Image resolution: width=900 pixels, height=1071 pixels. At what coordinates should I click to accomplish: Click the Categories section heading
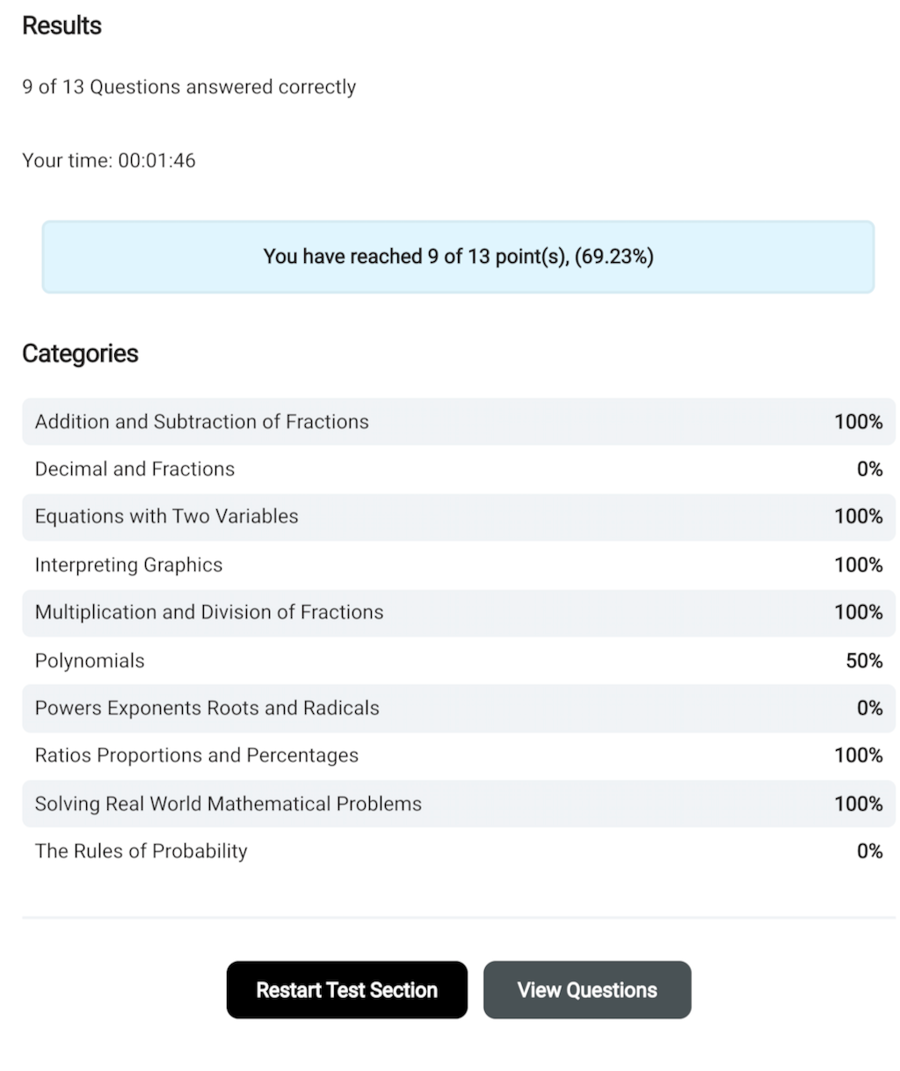[x=80, y=353]
